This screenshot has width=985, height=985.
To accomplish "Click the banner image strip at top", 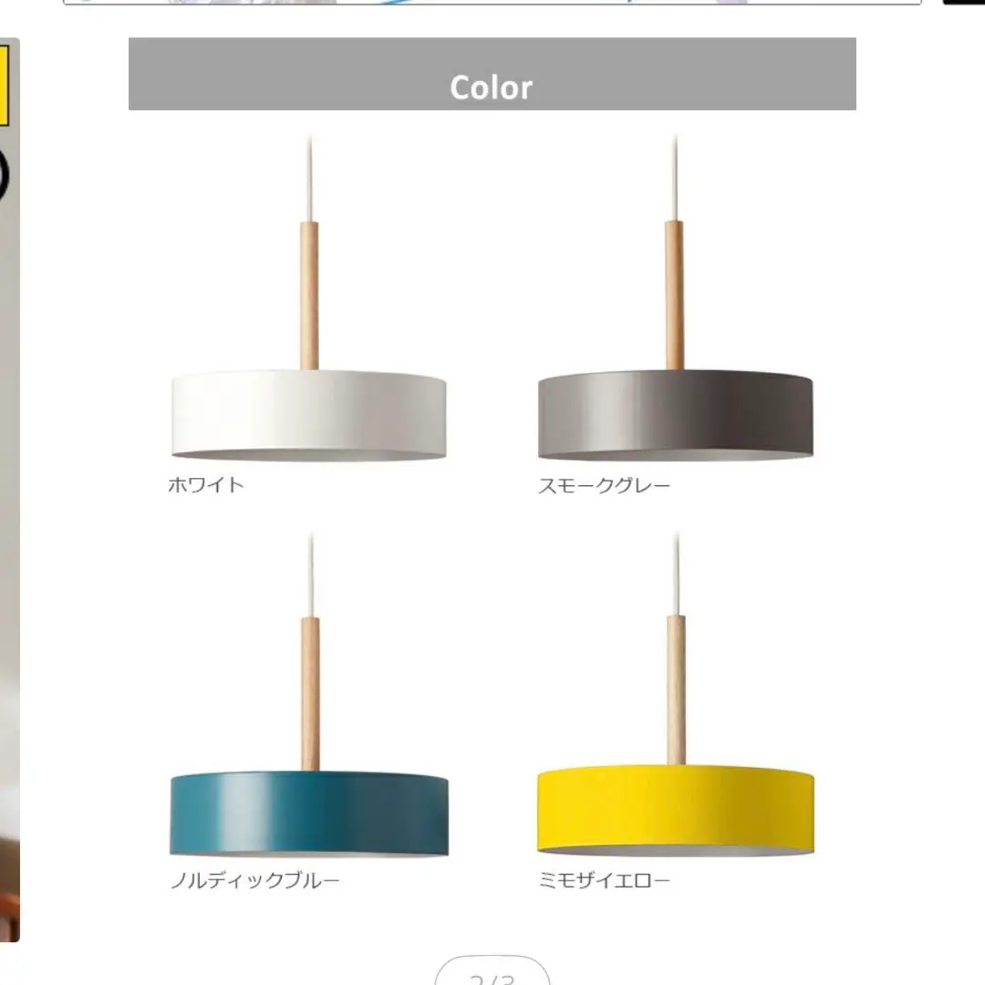I will click(493, 3).
